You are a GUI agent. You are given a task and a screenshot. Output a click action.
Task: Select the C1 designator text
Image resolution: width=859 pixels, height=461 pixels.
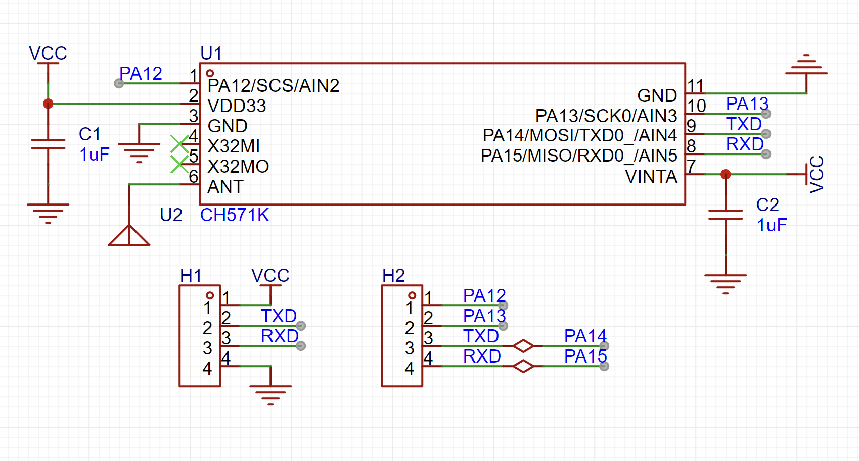[89, 134]
